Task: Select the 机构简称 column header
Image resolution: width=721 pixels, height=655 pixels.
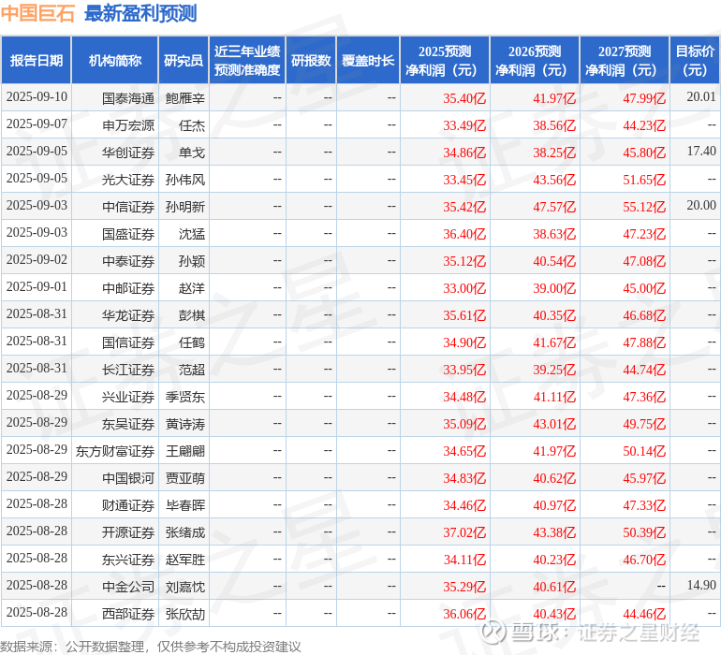Action: click(115, 60)
